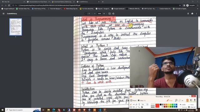
Task: Click Clear all drawings
Action: click(x=192, y=107)
